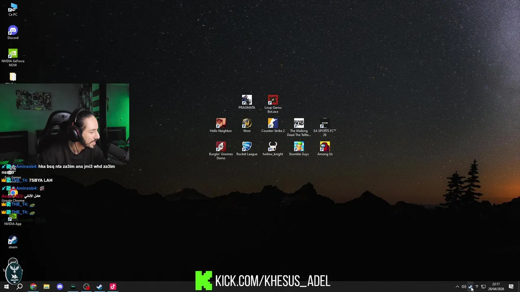
Task: Open File Explorer from the taskbar
Action: pyautogui.click(x=46, y=287)
